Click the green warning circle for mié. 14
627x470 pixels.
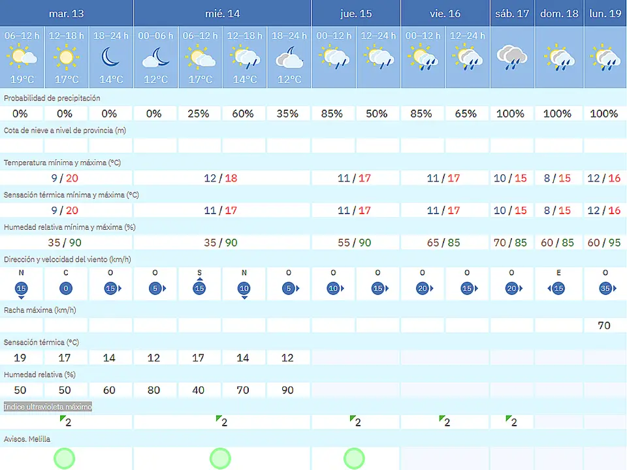pyautogui.click(x=220, y=458)
